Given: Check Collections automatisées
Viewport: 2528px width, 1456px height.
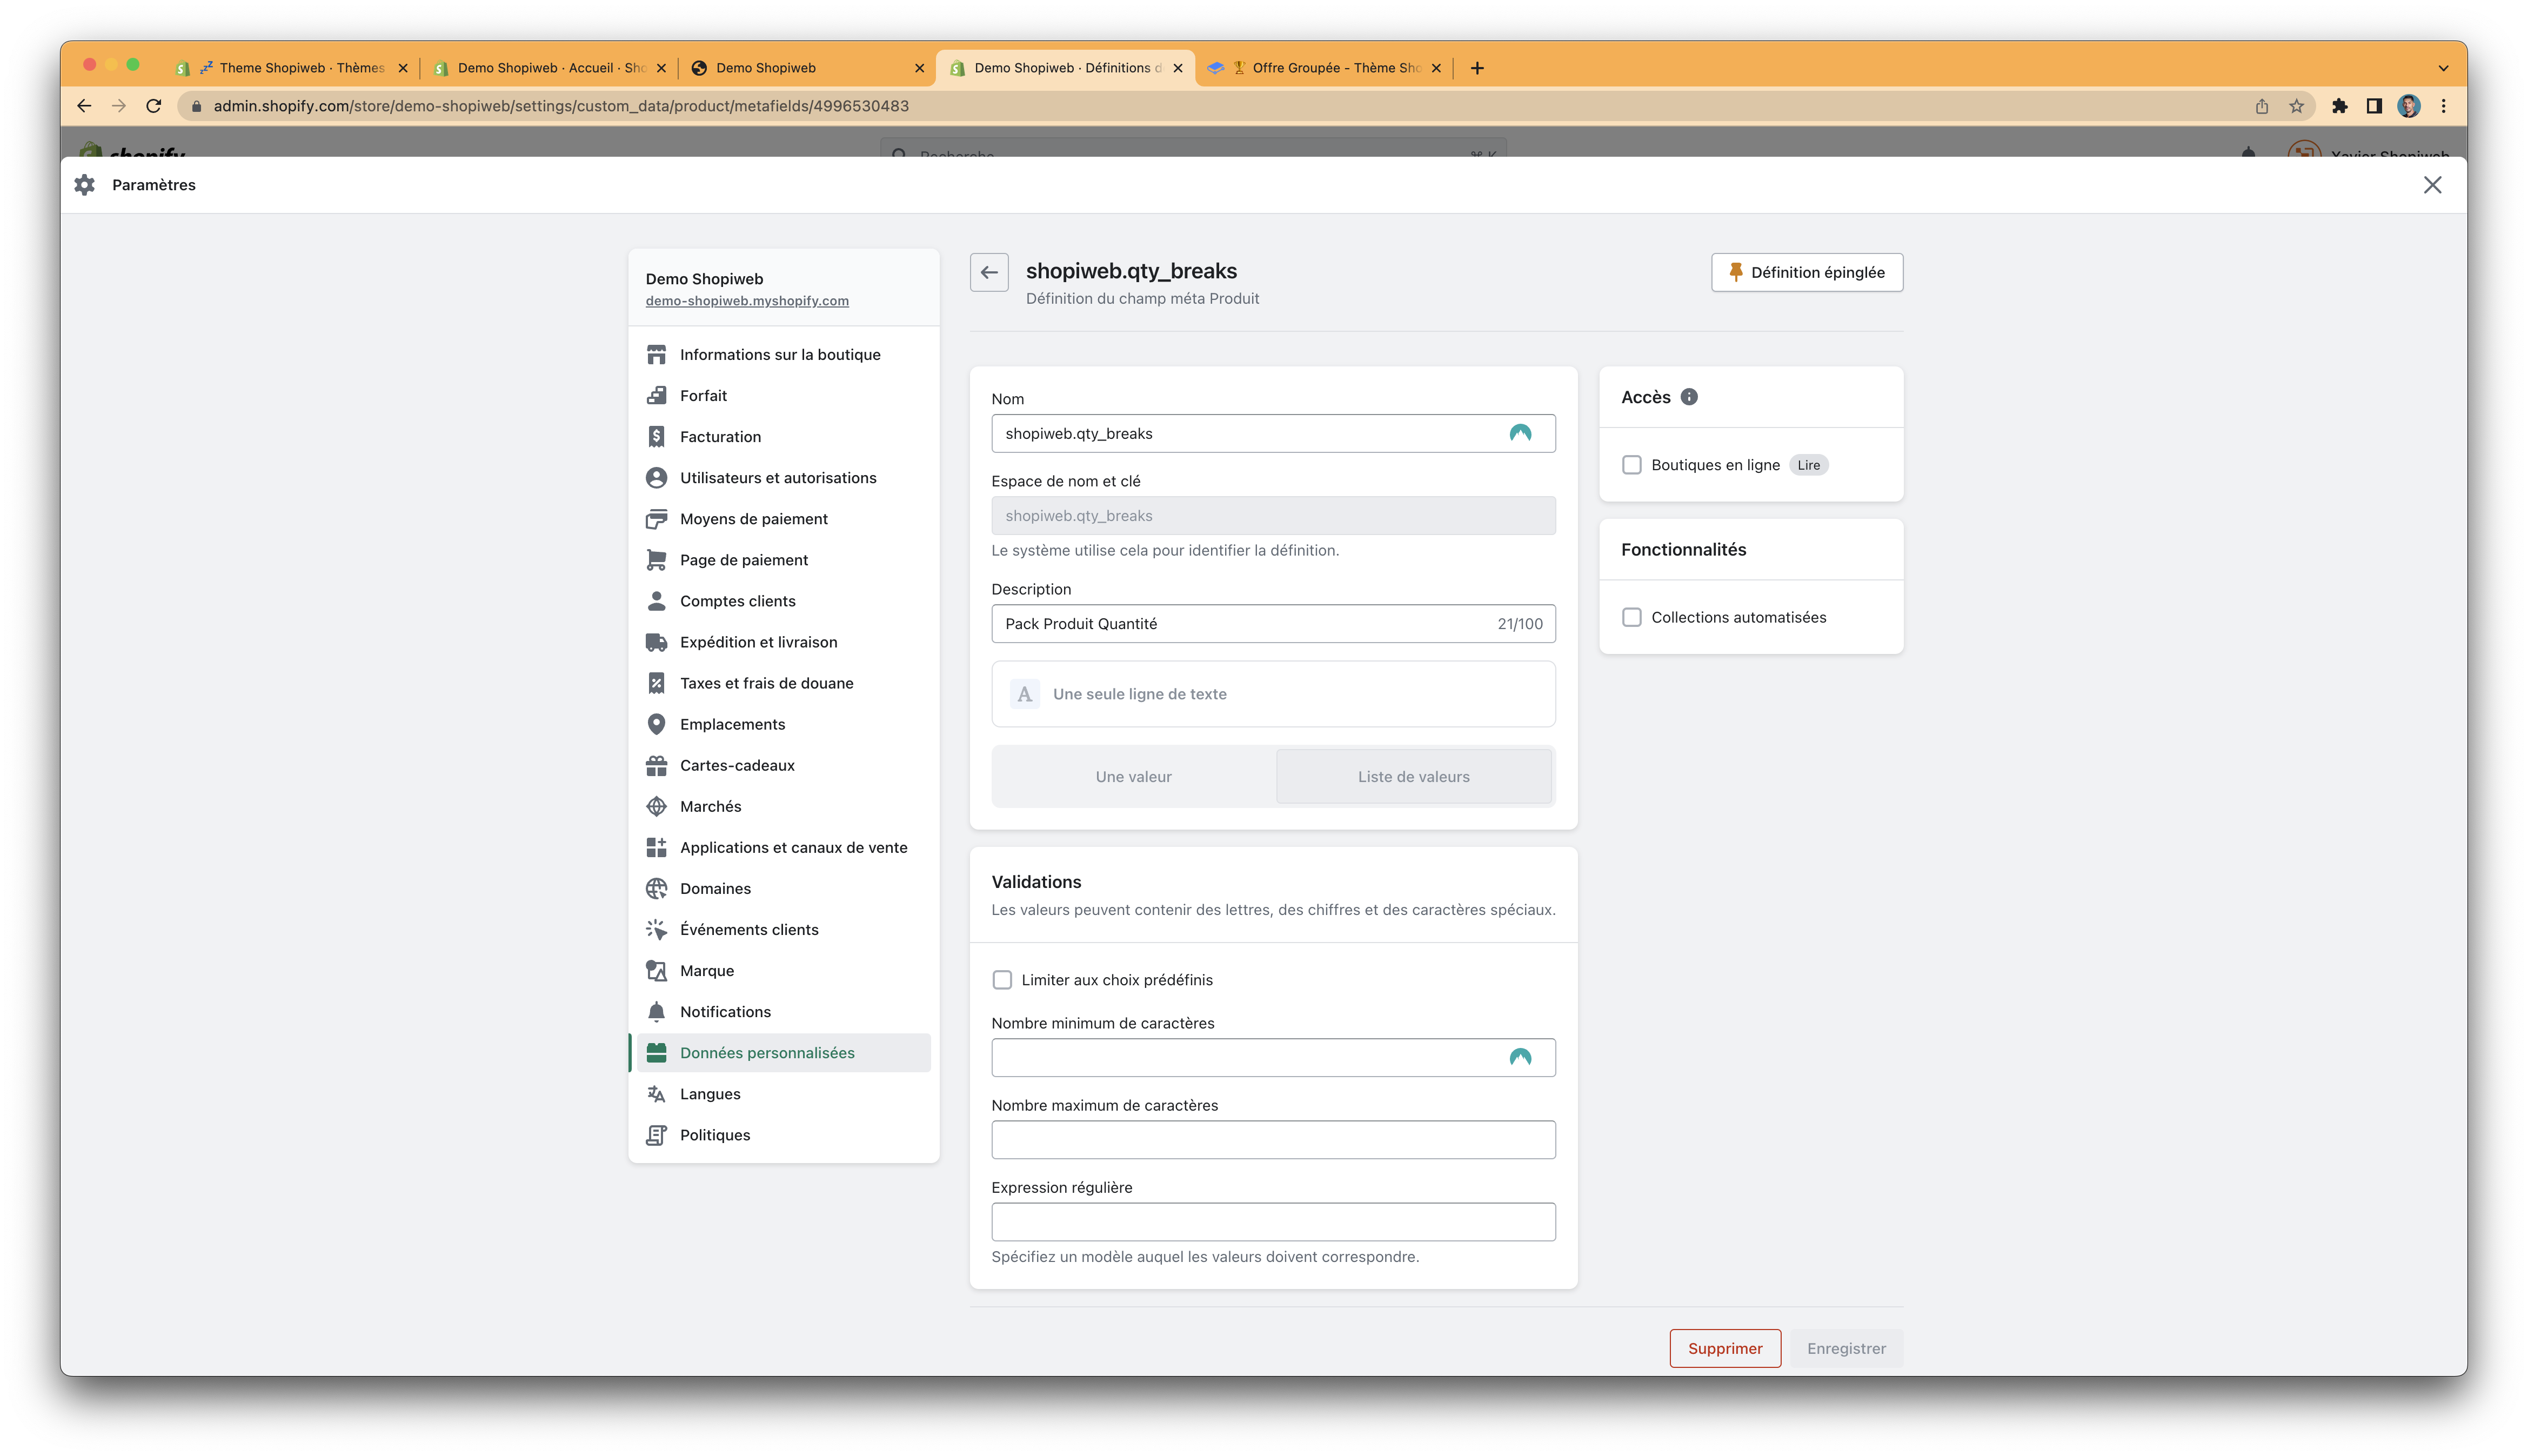Looking at the screenshot, I should (1631, 617).
